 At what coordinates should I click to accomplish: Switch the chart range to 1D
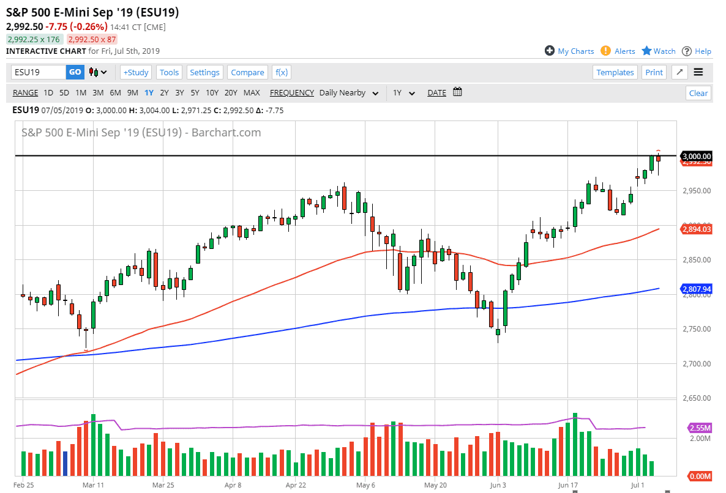tap(48, 92)
